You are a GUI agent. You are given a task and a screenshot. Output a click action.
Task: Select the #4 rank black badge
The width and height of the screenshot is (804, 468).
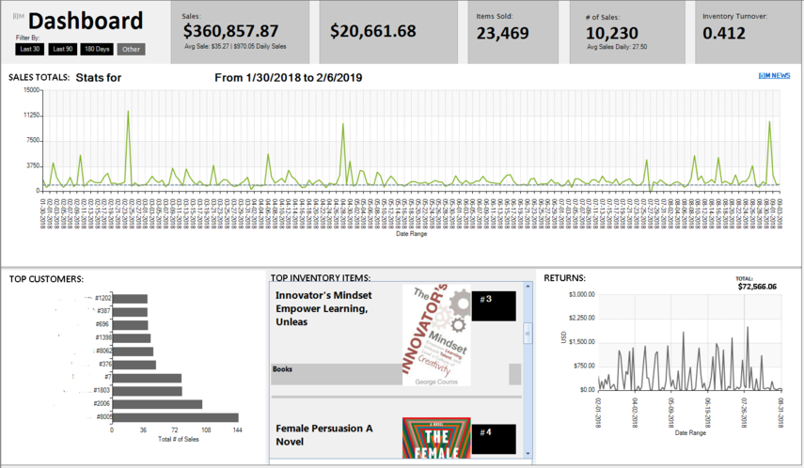(494, 439)
